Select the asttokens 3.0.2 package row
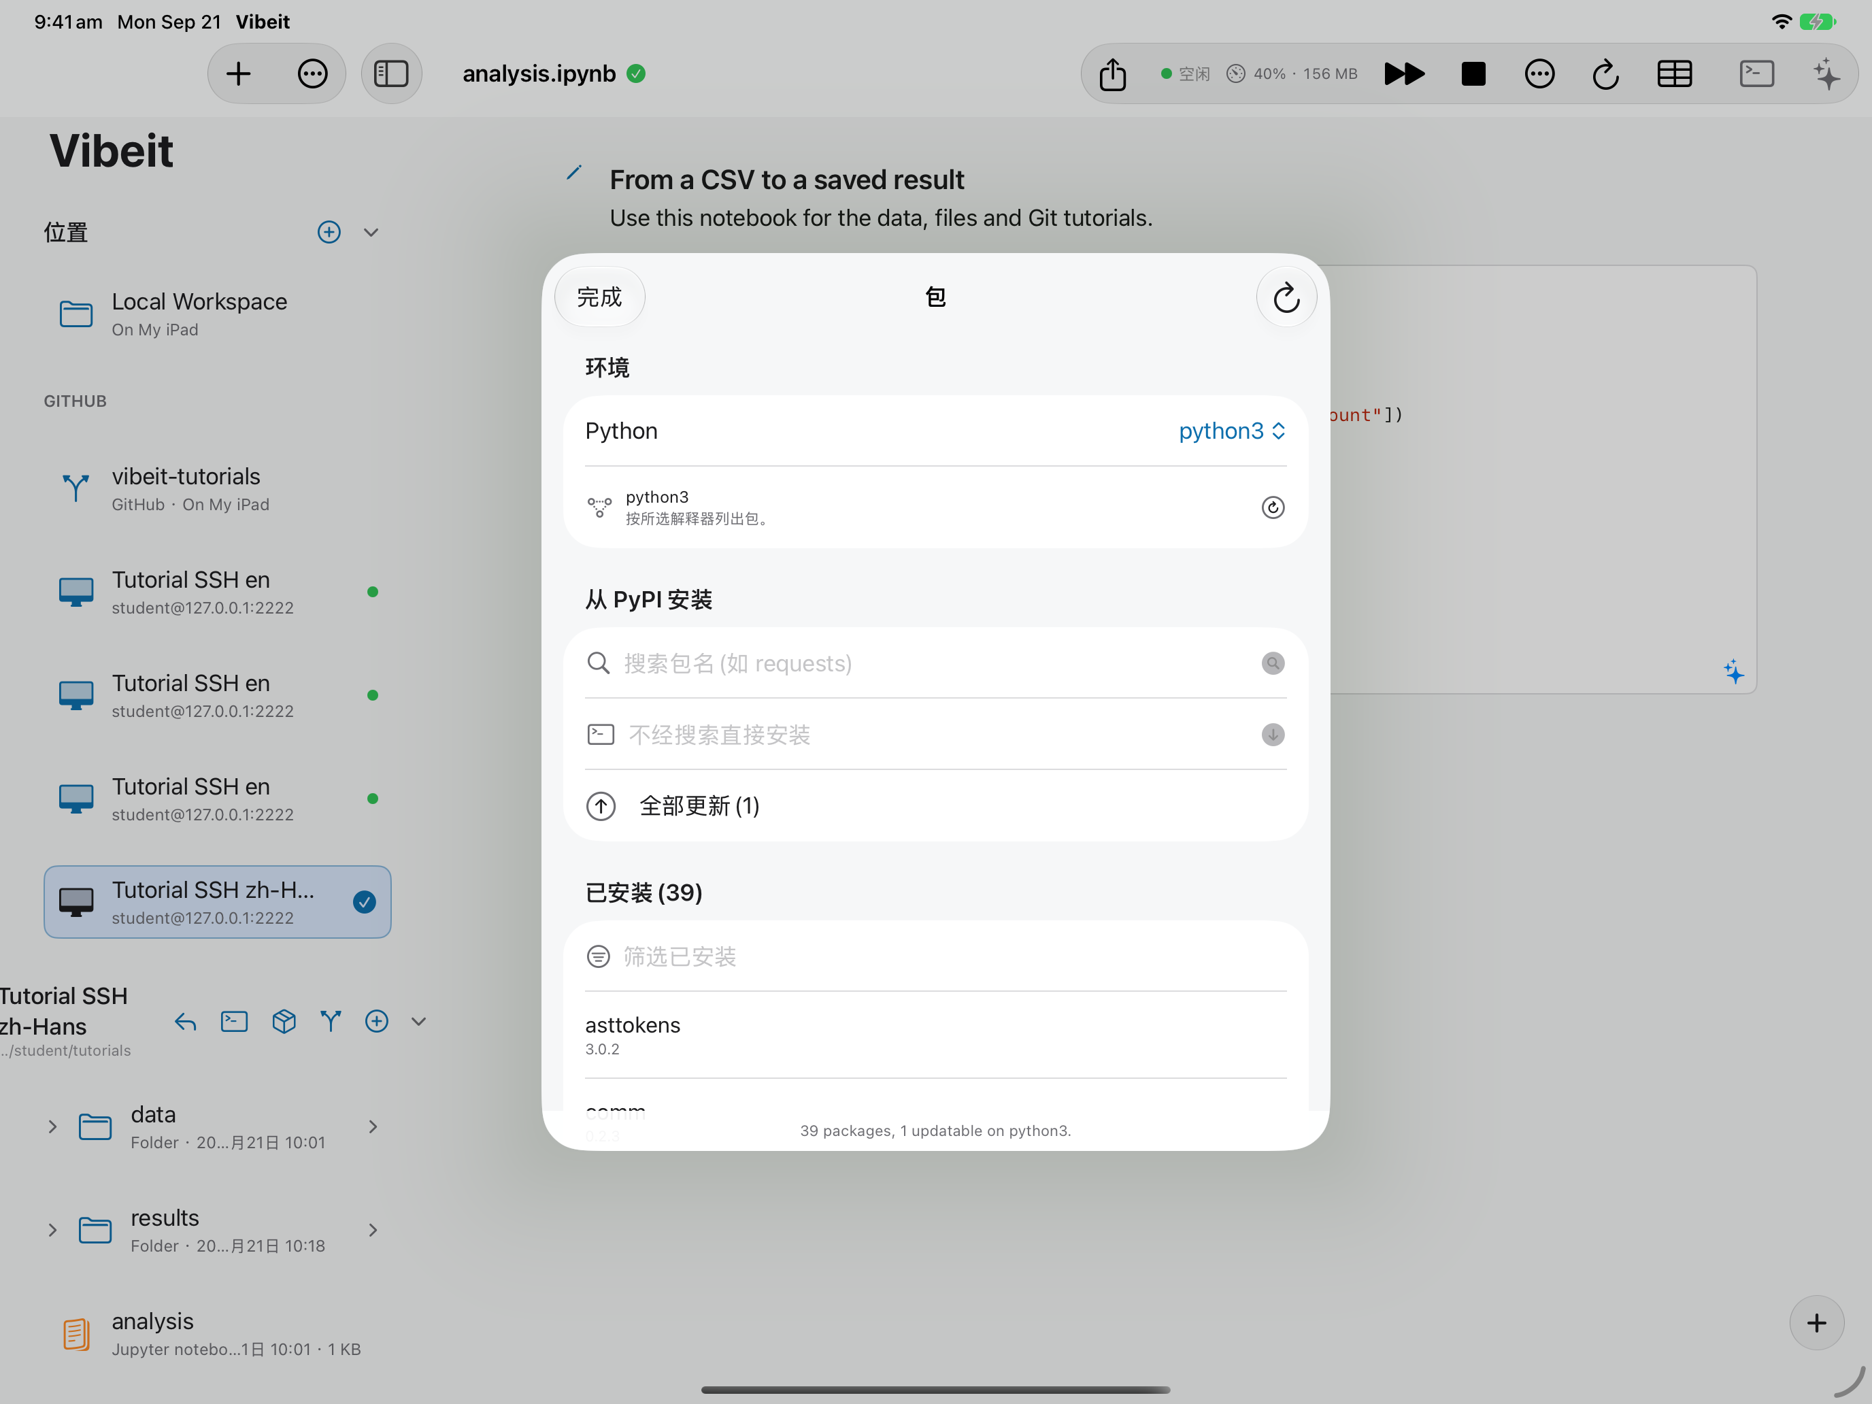 [935, 1035]
